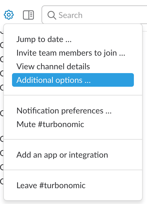
Task: Close the menu using the blue gear
Action: click(x=8, y=15)
